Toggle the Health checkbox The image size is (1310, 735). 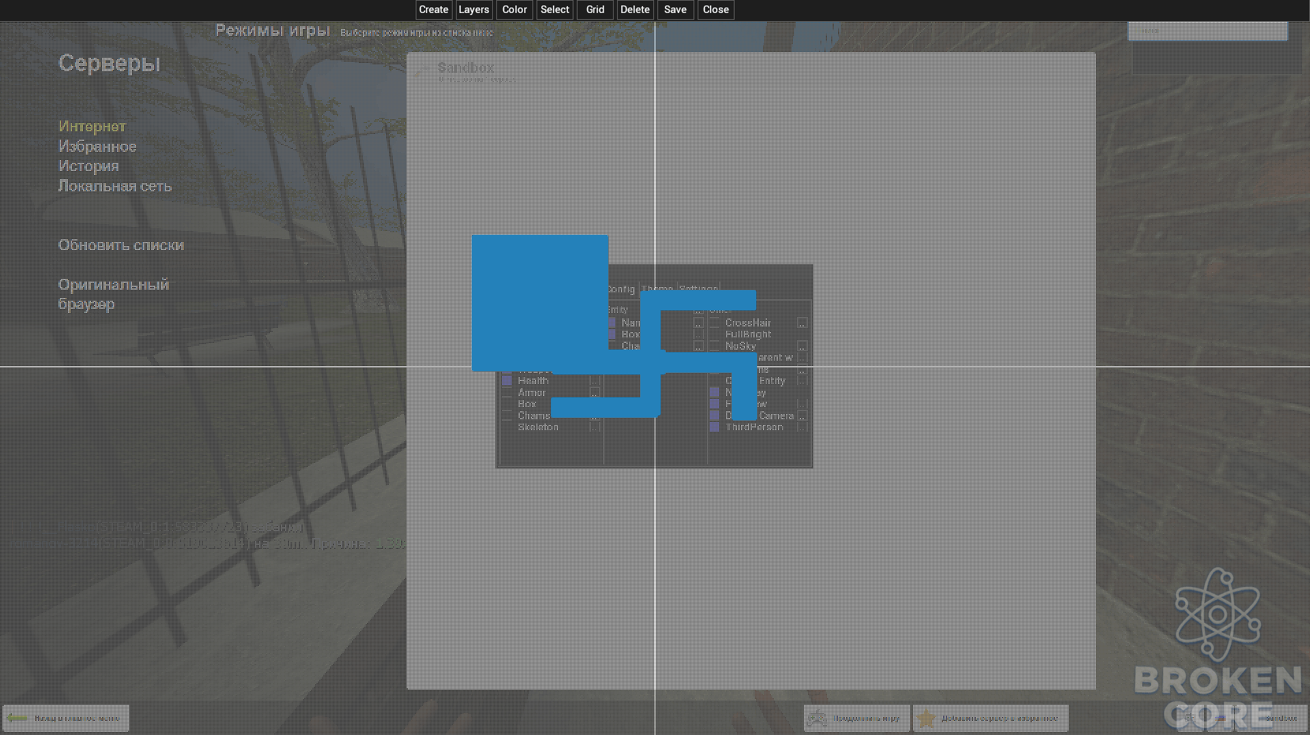507,381
